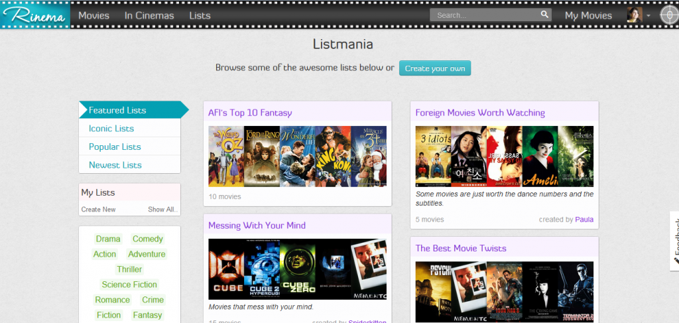The height and width of the screenshot is (323, 679).
Task: Click the Cube poster
Action: pos(226,269)
